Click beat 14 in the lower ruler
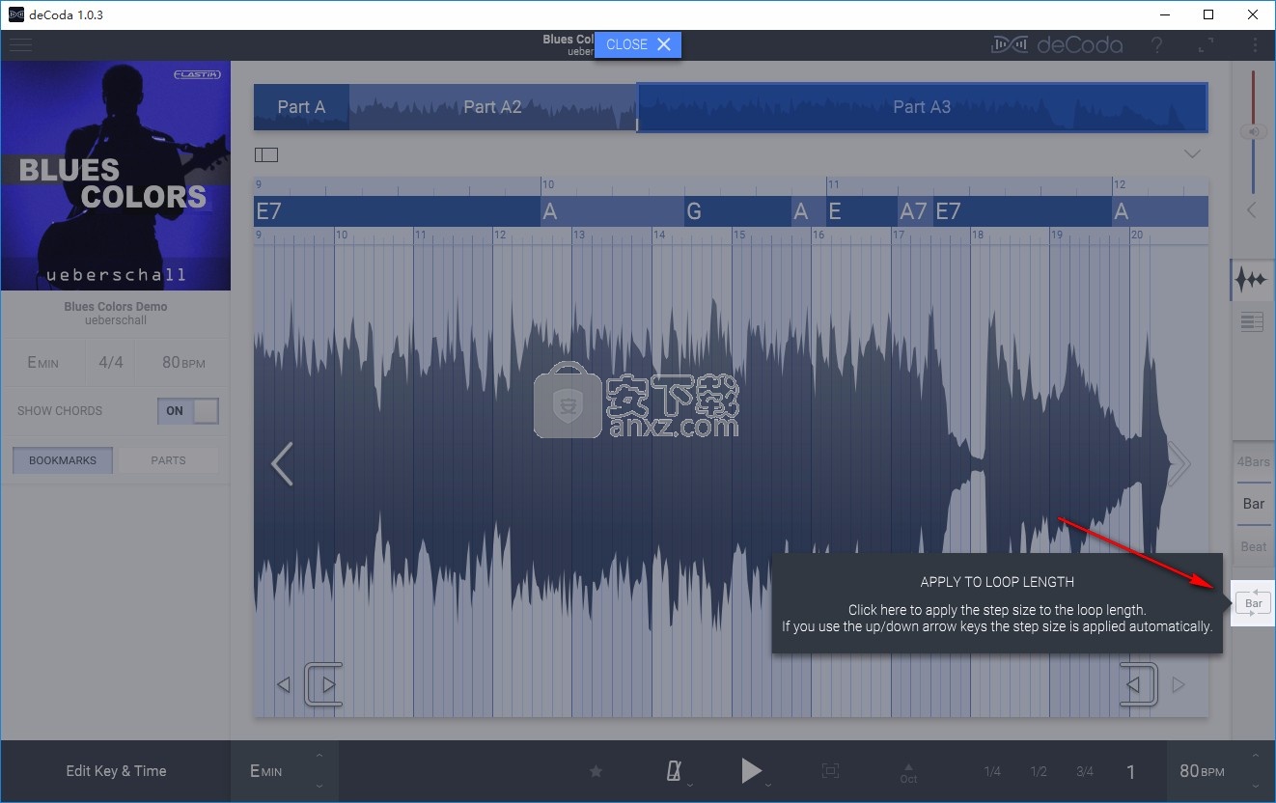 click(658, 235)
